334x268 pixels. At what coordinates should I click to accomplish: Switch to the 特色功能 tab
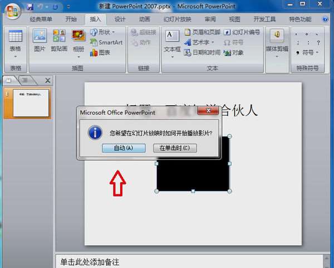click(x=300, y=20)
